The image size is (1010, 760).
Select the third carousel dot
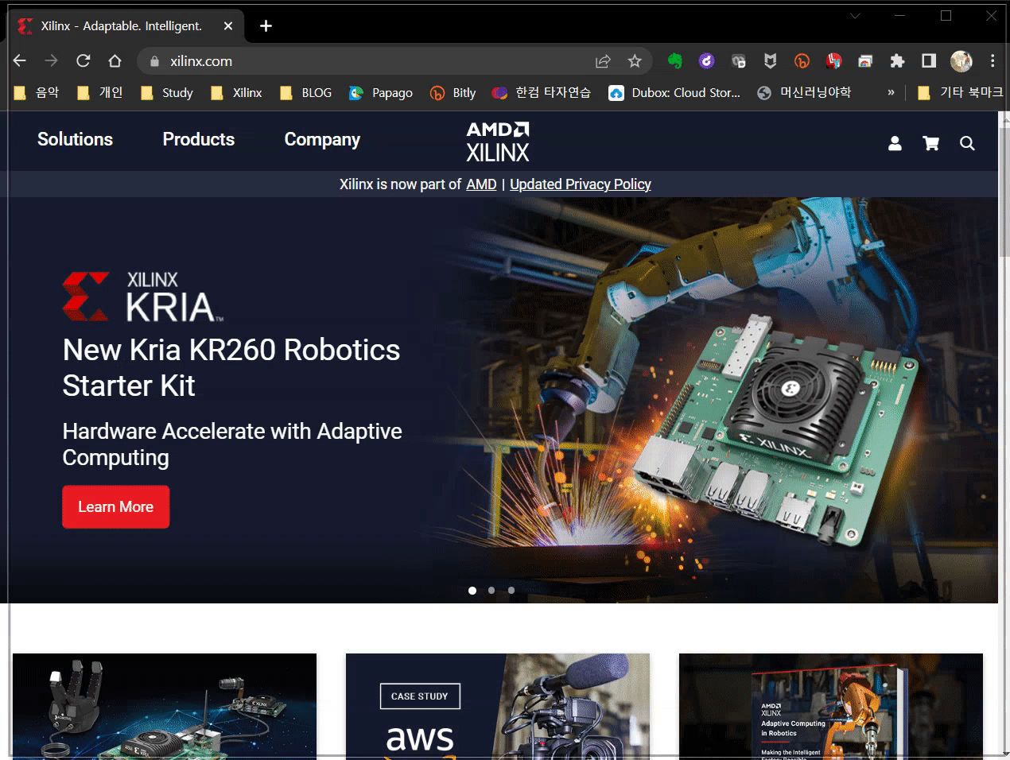pyautogui.click(x=511, y=591)
